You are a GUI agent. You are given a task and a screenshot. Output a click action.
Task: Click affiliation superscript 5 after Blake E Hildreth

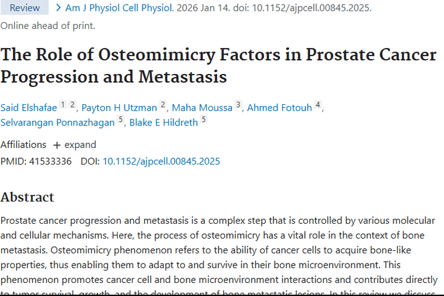pyautogui.click(x=204, y=120)
